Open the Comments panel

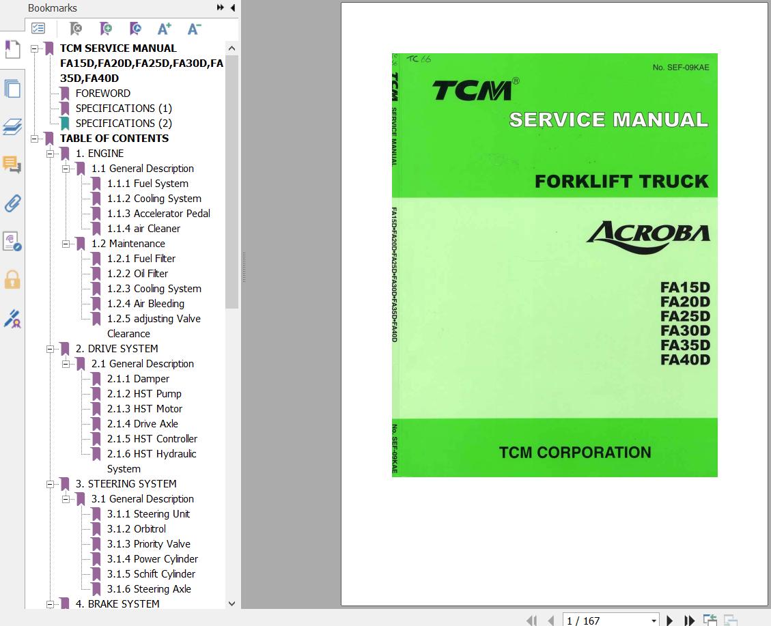[12, 164]
